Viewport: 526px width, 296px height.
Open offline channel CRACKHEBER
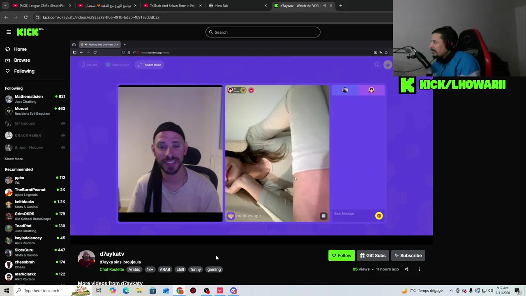point(35,135)
